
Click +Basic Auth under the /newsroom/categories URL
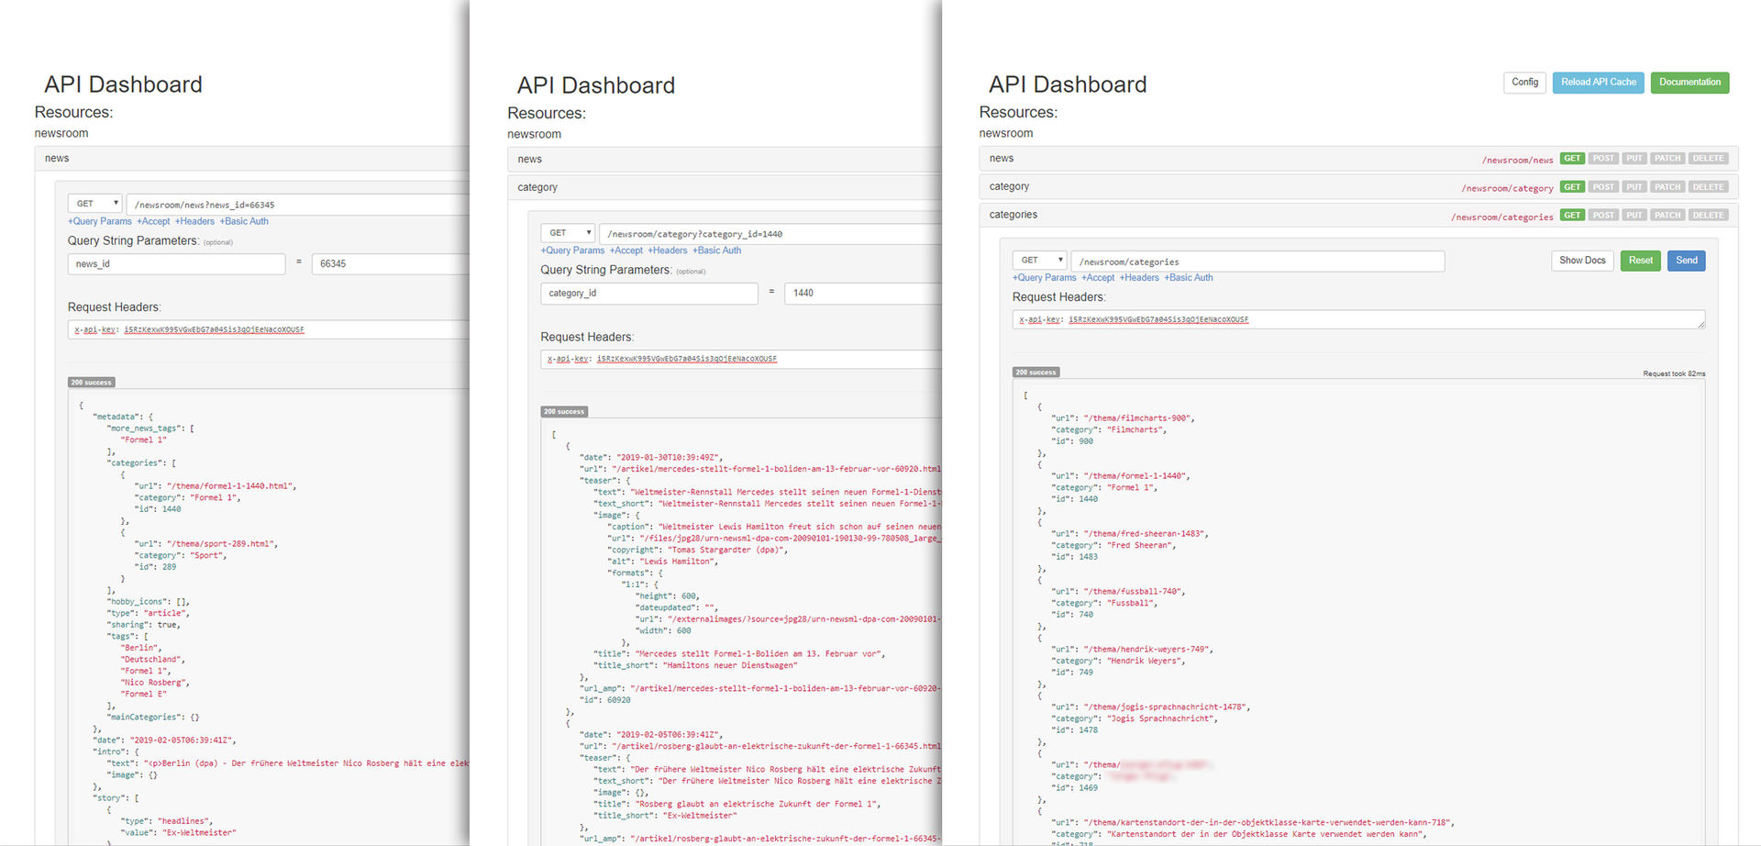(x=1189, y=278)
